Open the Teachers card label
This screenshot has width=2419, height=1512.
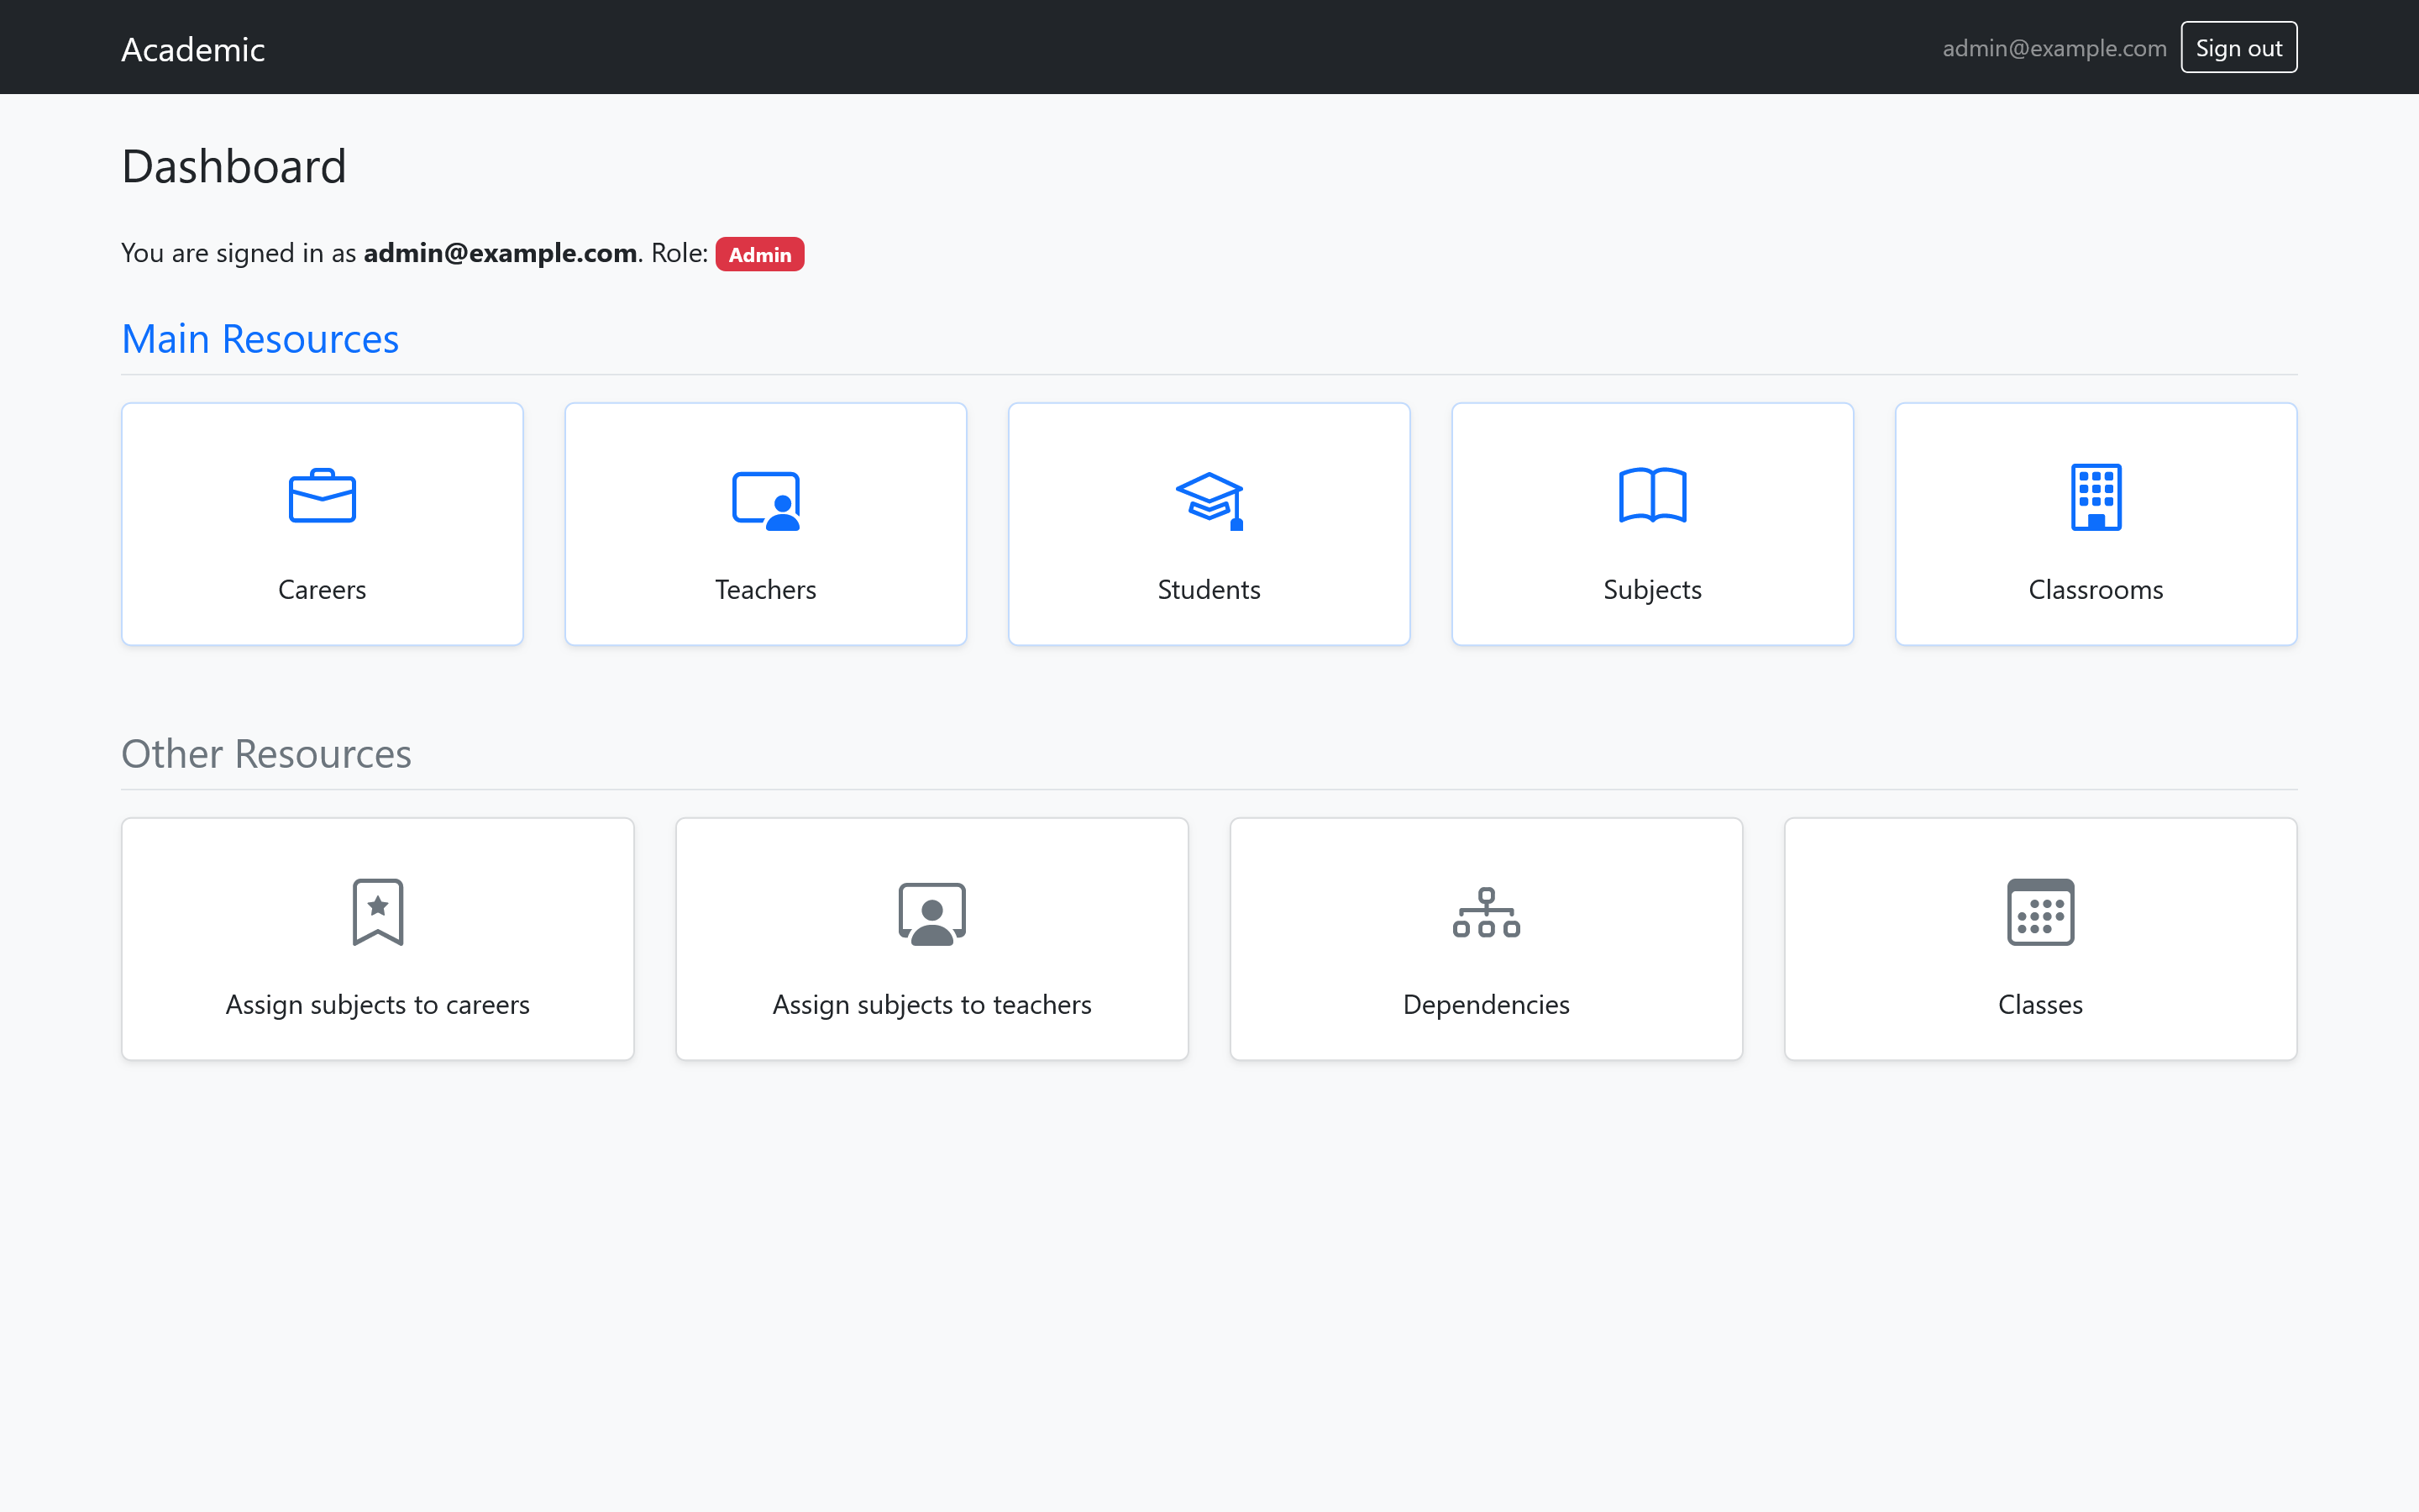pos(766,590)
